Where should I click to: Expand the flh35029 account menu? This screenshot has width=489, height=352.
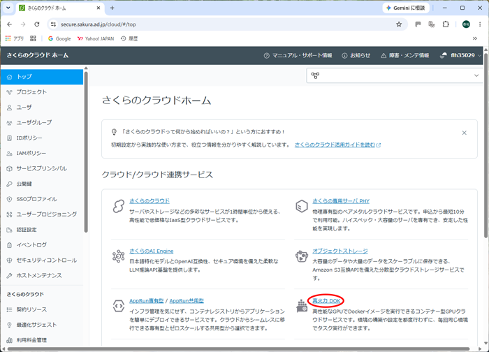460,55
